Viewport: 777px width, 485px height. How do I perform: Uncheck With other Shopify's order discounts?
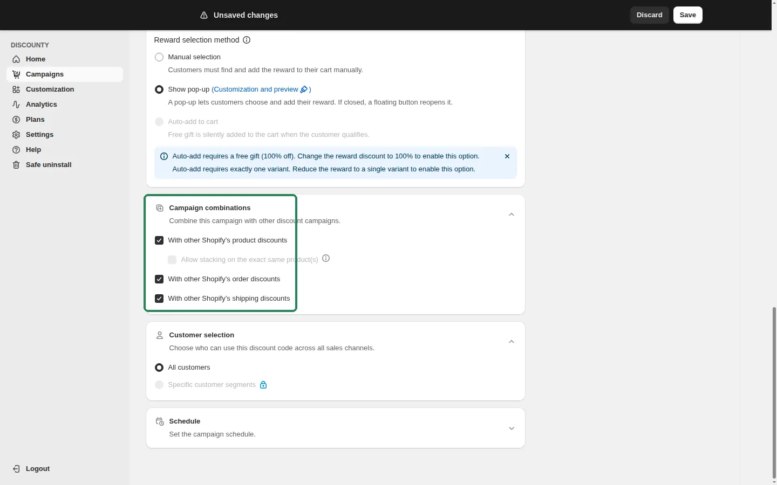159,279
